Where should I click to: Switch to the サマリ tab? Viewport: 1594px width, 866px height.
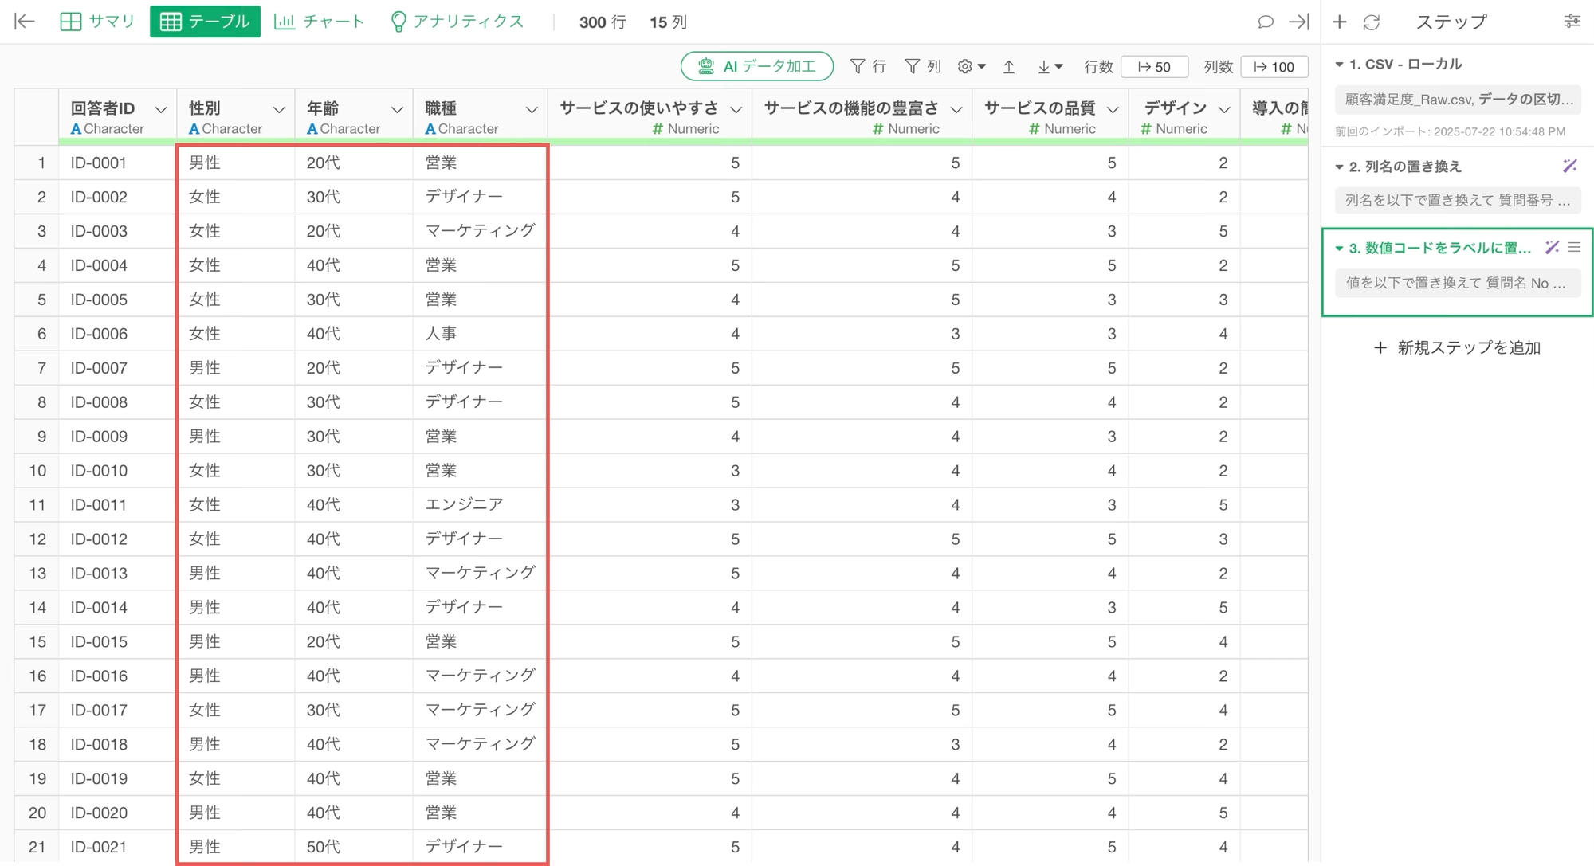click(x=97, y=22)
